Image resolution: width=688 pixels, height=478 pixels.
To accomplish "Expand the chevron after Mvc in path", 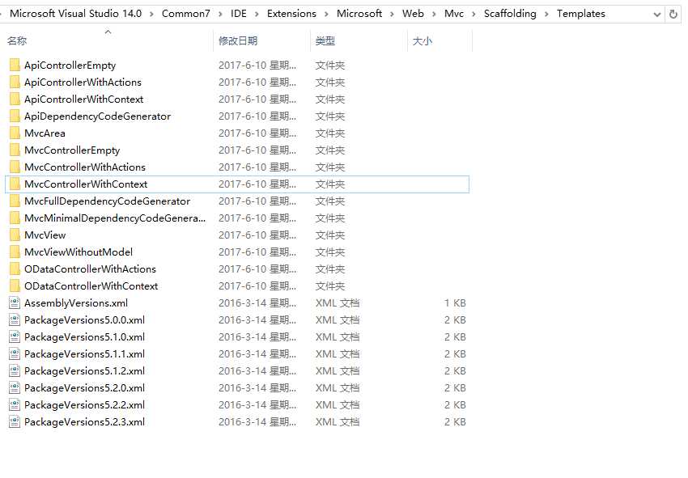I will (474, 14).
